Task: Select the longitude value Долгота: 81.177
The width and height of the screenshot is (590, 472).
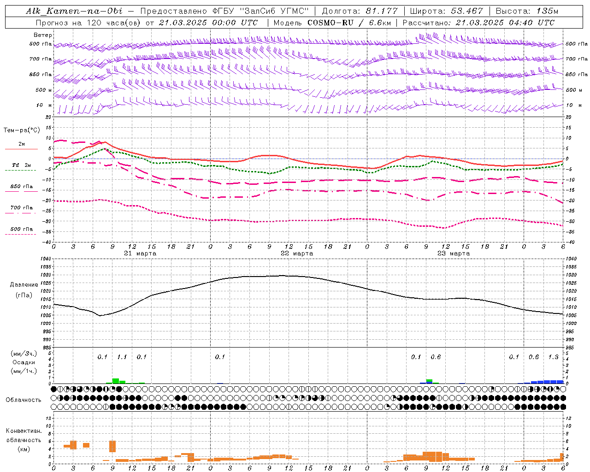Action: click(x=360, y=11)
